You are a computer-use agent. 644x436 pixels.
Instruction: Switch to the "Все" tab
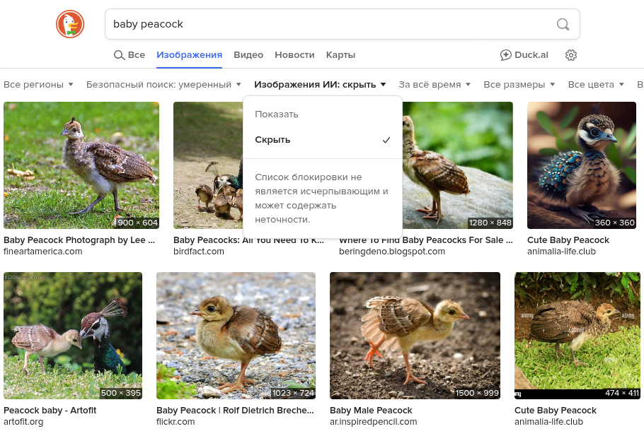pyautogui.click(x=130, y=55)
